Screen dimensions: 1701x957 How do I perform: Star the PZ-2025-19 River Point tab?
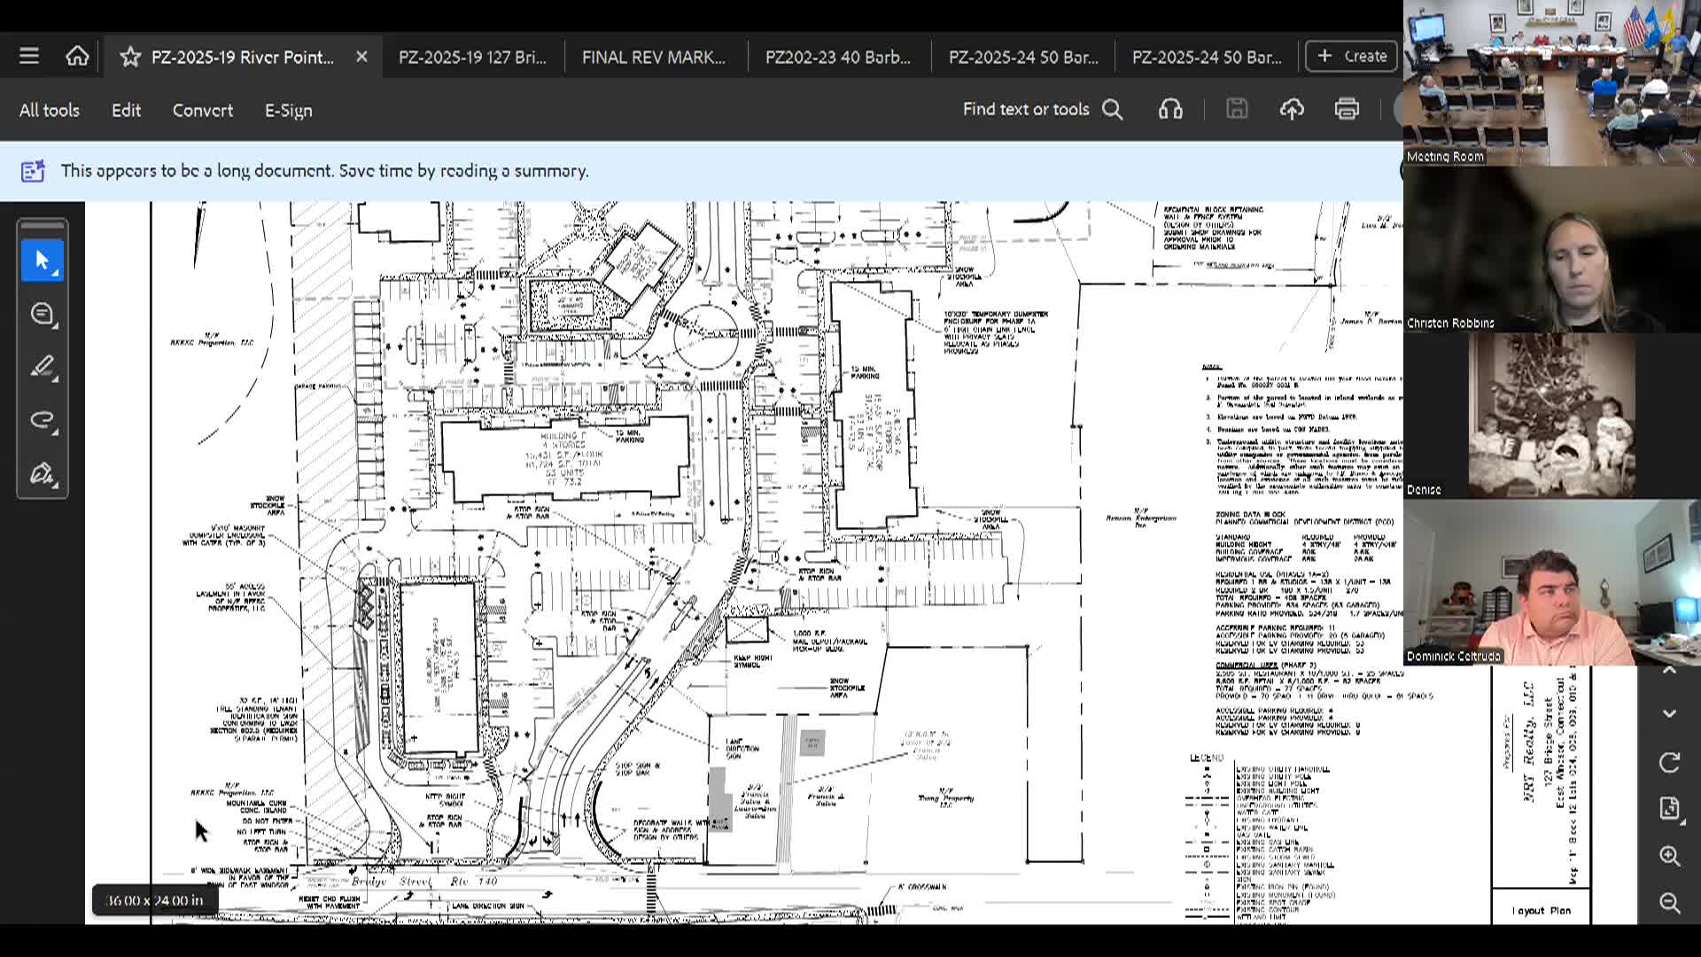130,57
